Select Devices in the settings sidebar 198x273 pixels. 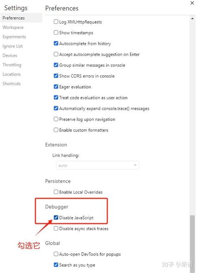(10, 56)
